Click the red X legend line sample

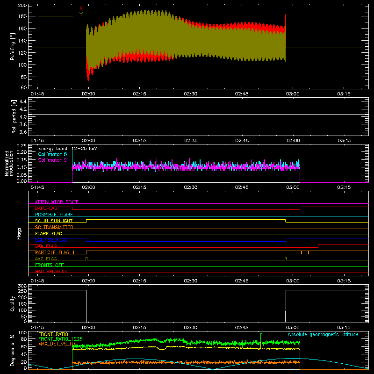[56, 10]
